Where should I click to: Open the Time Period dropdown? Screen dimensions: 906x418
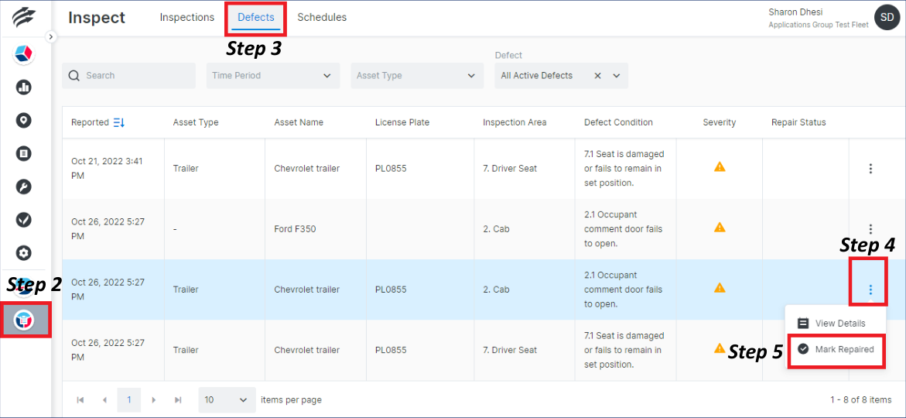272,76
